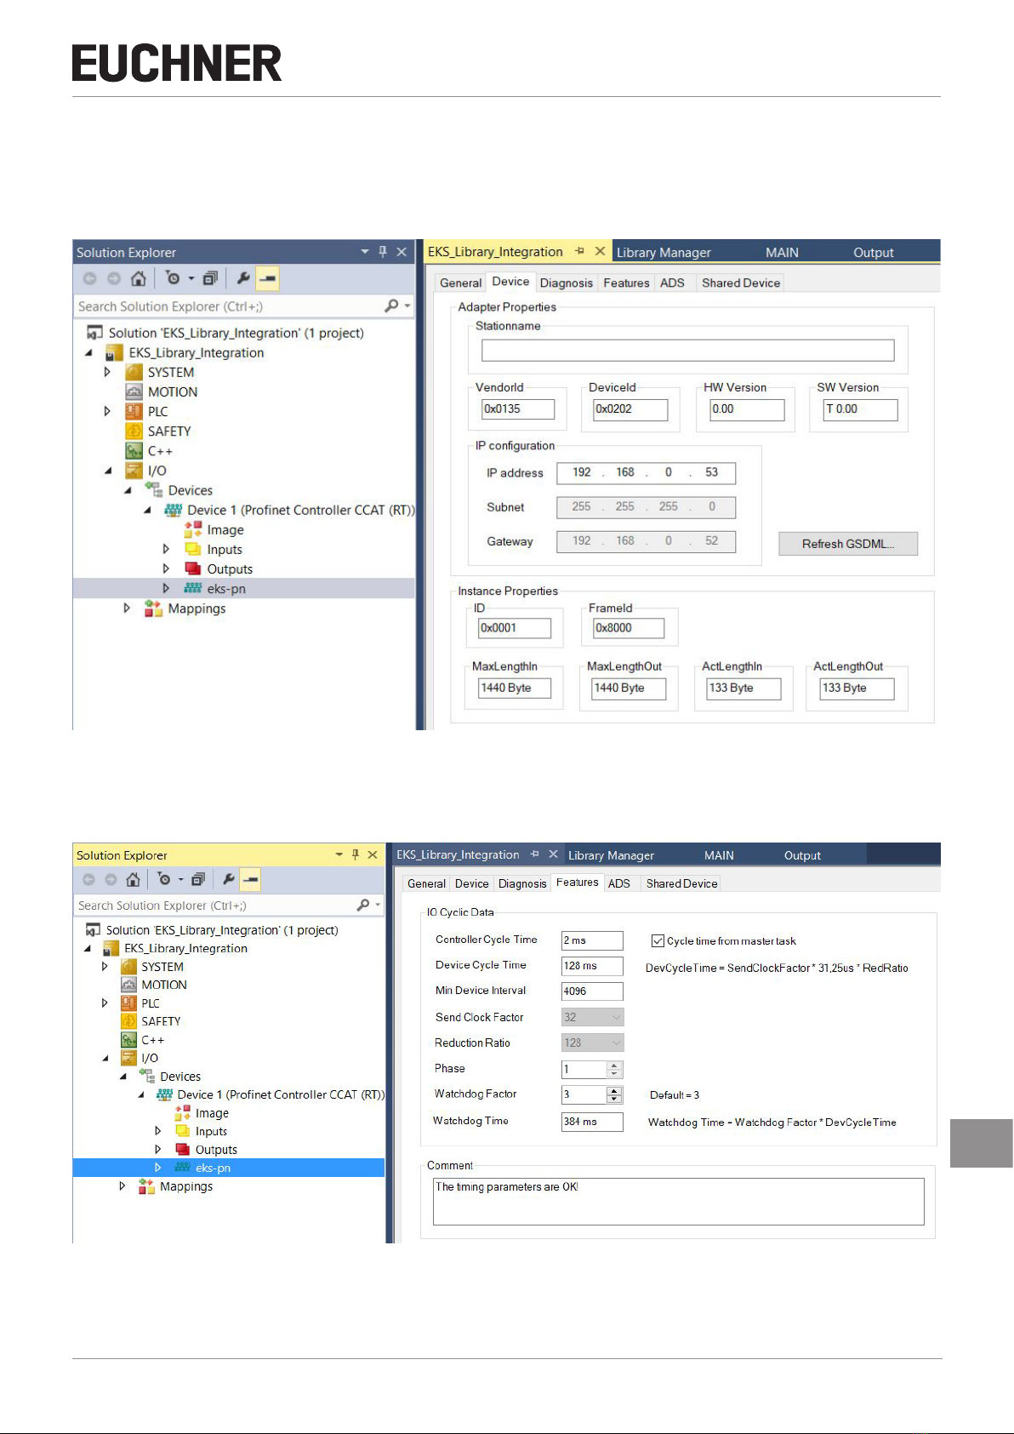Click the search magnifier icon in lower screenshot
This screenshot has height=1434, width=1014.
(363, 905)
